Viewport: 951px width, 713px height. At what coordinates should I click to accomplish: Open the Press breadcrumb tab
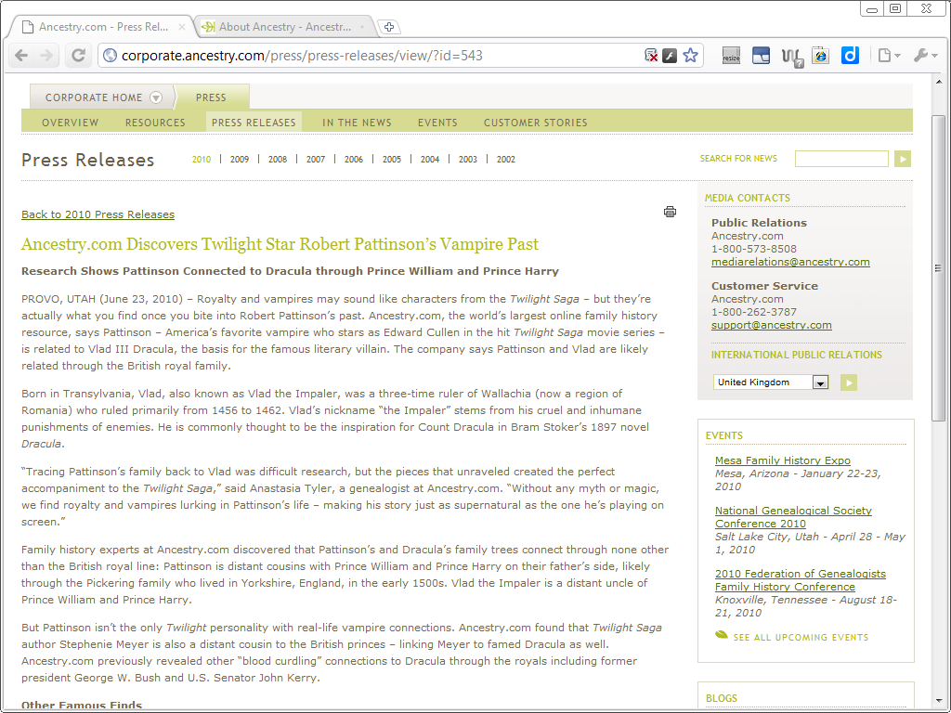pyautogui.click(x=211, y=97)
